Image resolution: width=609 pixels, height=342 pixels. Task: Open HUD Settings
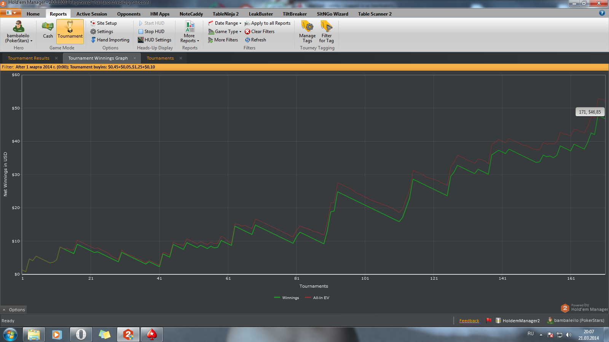click(x=155, y=40)
